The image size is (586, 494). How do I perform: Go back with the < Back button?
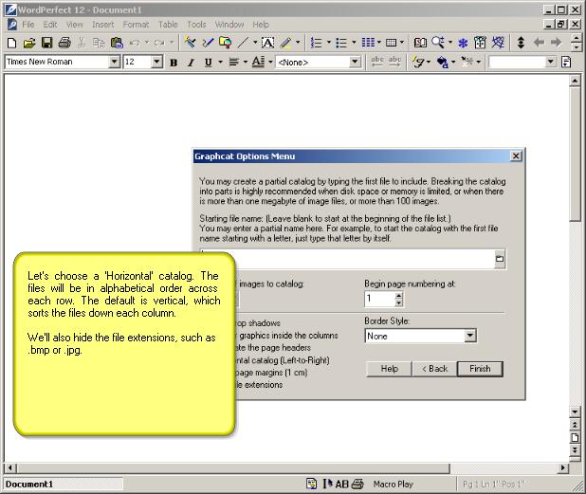[x=434, y=369]
